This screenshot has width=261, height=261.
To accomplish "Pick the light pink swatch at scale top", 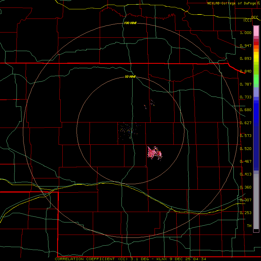I will coord(256,31).
